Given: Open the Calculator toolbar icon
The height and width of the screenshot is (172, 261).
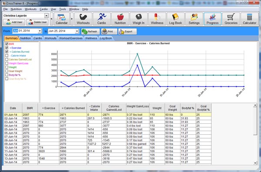Looking at the screenshot, I should click(x=250, y=19).
